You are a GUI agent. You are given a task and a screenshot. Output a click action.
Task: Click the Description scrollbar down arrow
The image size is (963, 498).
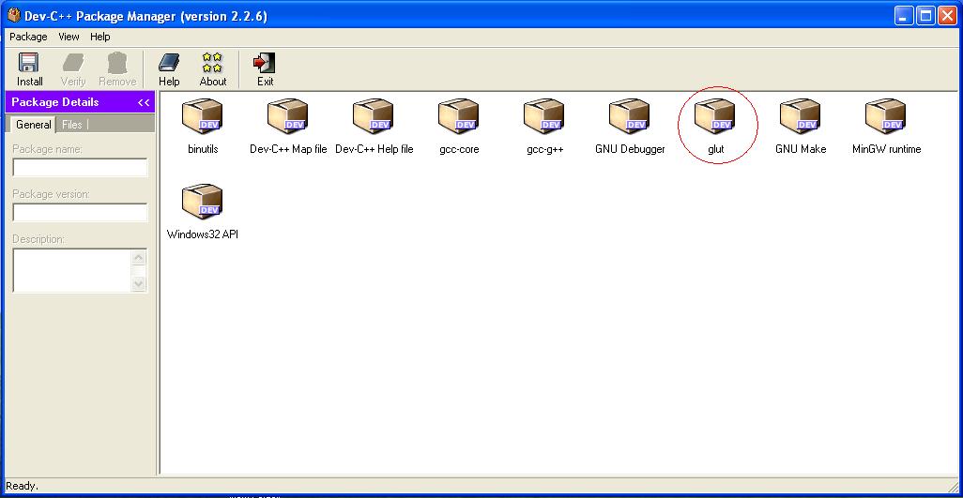[139, 283]
